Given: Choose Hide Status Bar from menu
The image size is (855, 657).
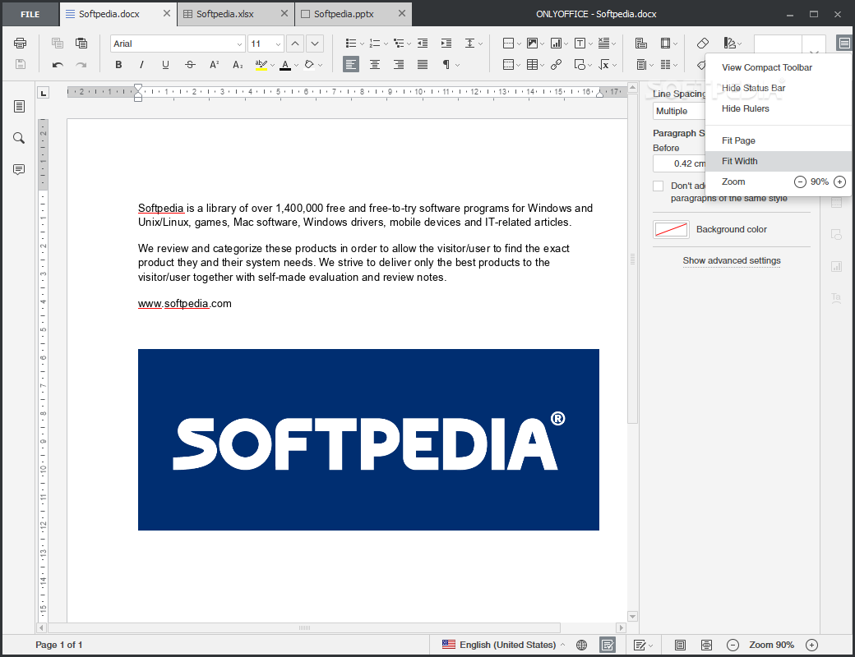Looking at the screenshot, I should click(778, 88).
